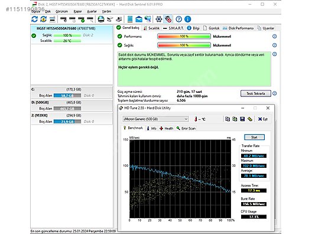Switch to the Günlük tab
312x234 pixels.
pos(211,28)
